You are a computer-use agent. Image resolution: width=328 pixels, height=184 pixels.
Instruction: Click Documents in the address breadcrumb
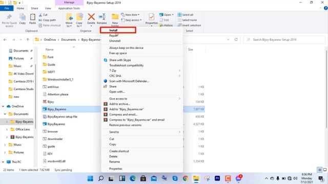coord(68,40)
